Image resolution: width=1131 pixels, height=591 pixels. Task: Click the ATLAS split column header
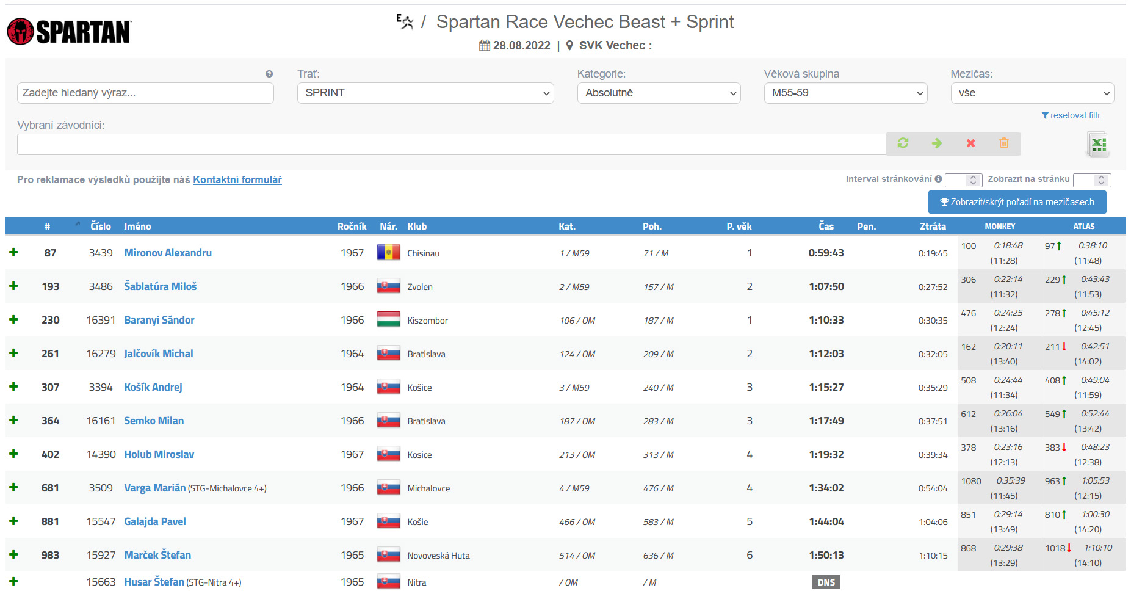pos(1084,227)
